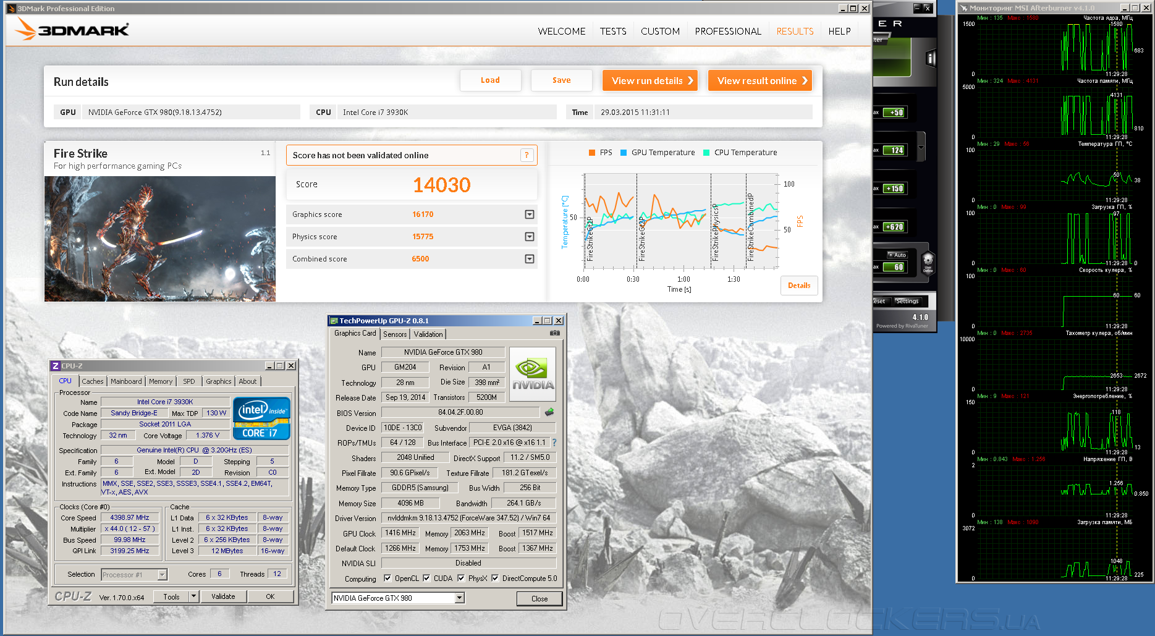Expand the Afterburner temperature limit arrow
Viewport: 1155px width, 636px height.
(921, 148)
